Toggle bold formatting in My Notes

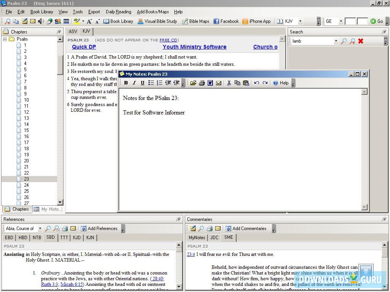pos(126,83)
